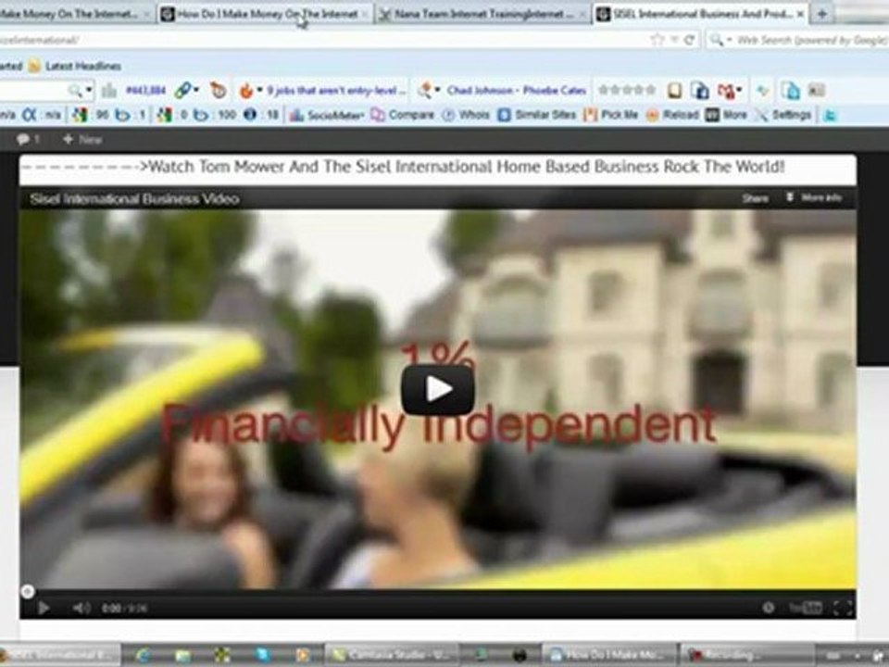Click the Facebook share icon in toolbar
This screenshot has width=889, height=667.
(x=701, y=91)
